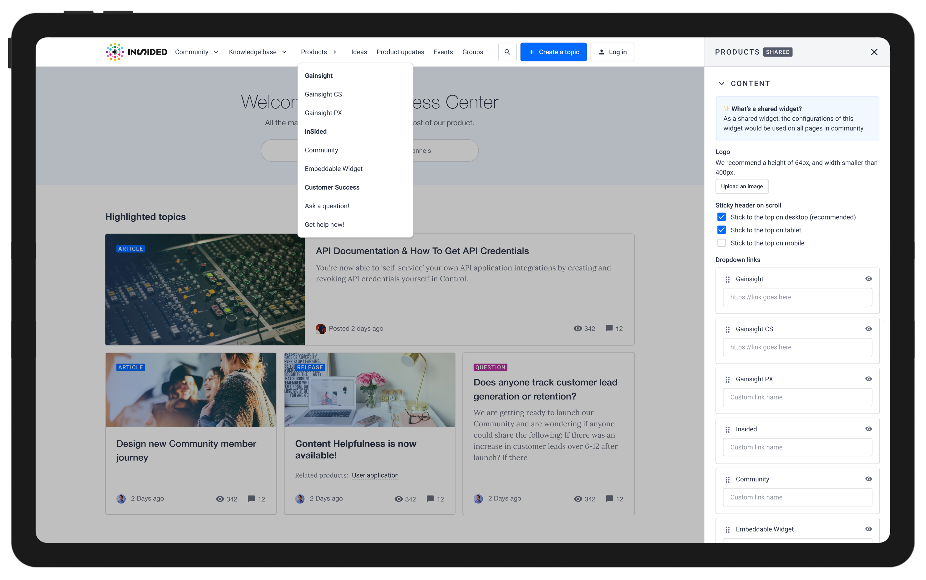Open the customer lead generation question title

[545, 389]
